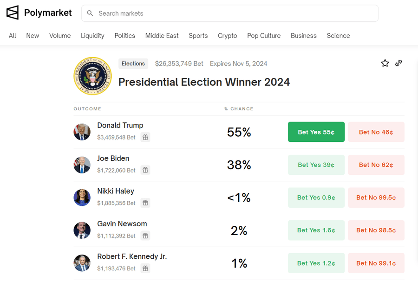Click the gift icon under Donald Trump
418x281 pixels.
pyautogui.click(x=145, y=137)
